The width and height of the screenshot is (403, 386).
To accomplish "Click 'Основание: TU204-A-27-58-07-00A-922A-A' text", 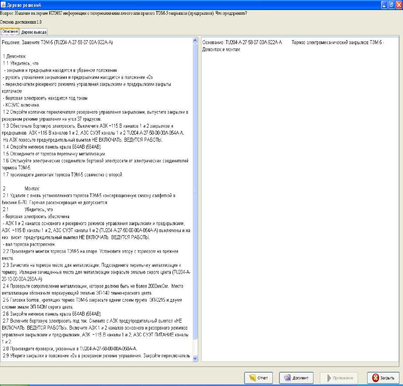I will click(x=242, y=42).
